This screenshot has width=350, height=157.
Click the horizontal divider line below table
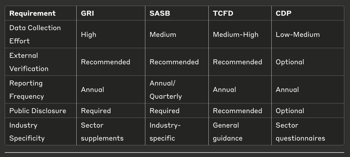(175, 152)
